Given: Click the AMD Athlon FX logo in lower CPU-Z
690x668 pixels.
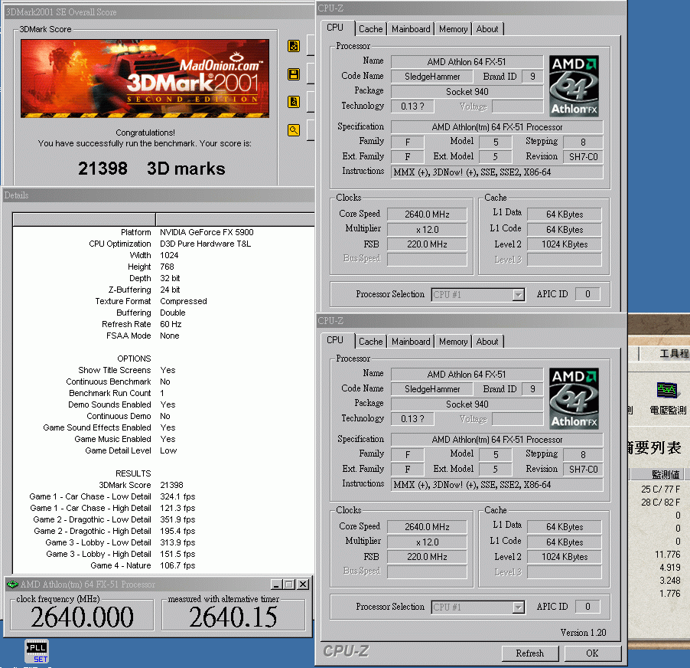Looking at the screenshot, I should 574,398.
